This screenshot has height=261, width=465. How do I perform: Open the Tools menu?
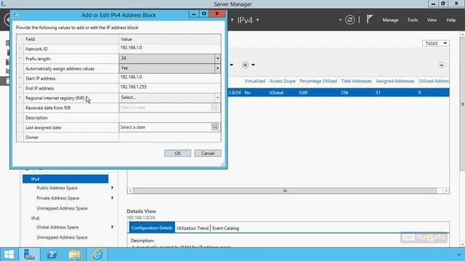(x=412, y=20)
